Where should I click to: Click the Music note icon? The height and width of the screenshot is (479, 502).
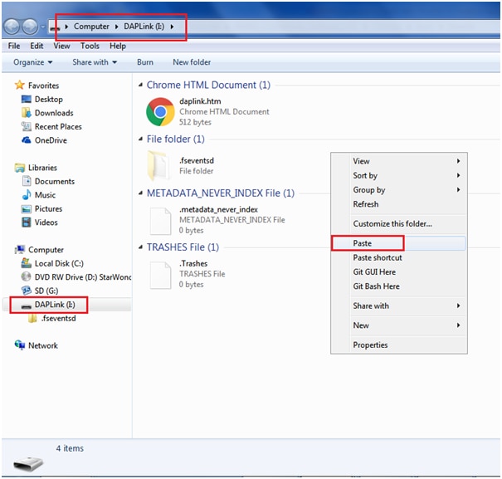point(27,194)
